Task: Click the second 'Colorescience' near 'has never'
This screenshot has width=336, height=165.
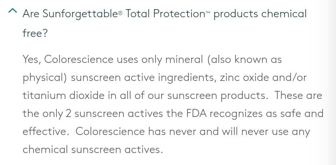Action: point(110,131)
